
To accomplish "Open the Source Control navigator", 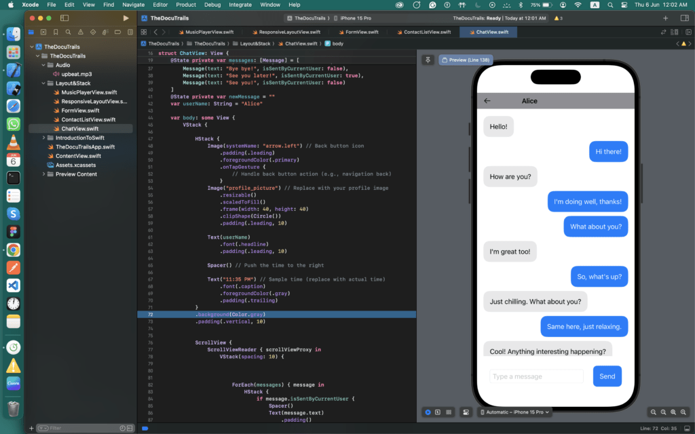I will [43, 32].
